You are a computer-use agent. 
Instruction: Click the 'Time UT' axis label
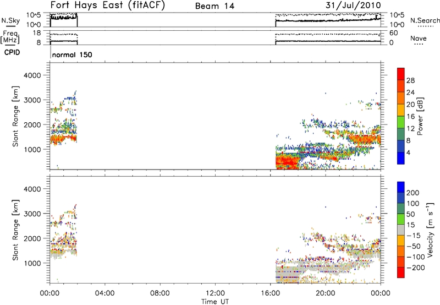[215, 302]
